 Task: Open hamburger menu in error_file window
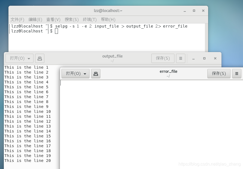[x=237, y=74]
